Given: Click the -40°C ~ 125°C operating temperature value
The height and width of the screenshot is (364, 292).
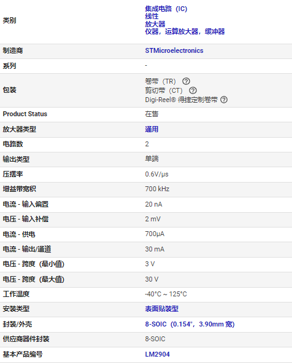Looking at the screenshot, I should click(166, 294).
